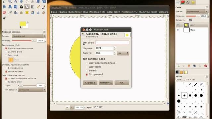212x119 pixels.
Task: Select 'Похожие цвета' affected area option
Action: (6, 72)
